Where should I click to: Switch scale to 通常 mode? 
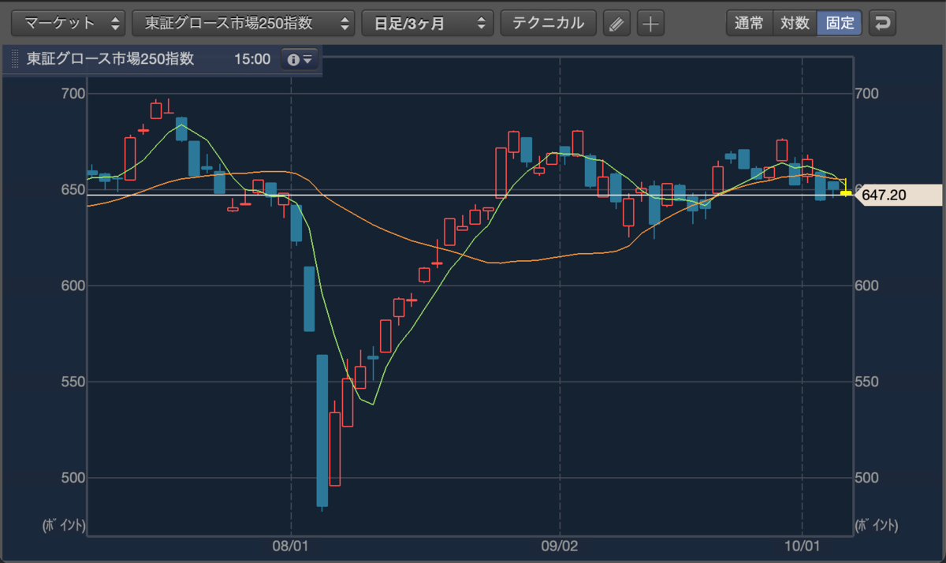749,24
